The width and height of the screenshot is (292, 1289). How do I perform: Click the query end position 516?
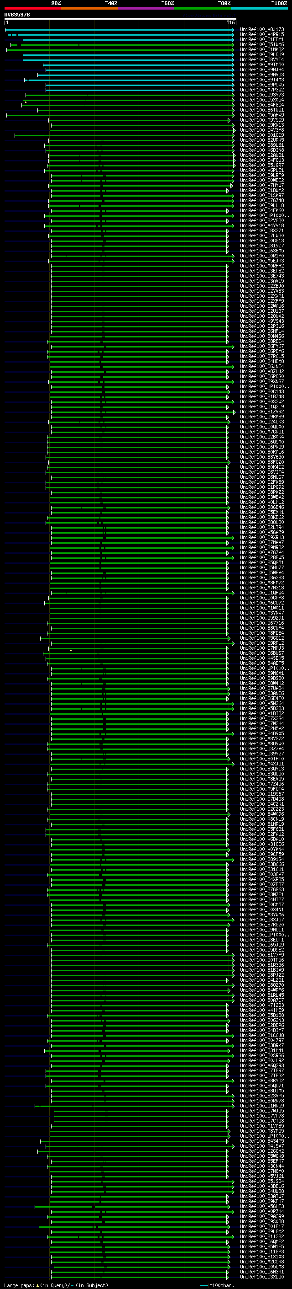tap(230, 22)
